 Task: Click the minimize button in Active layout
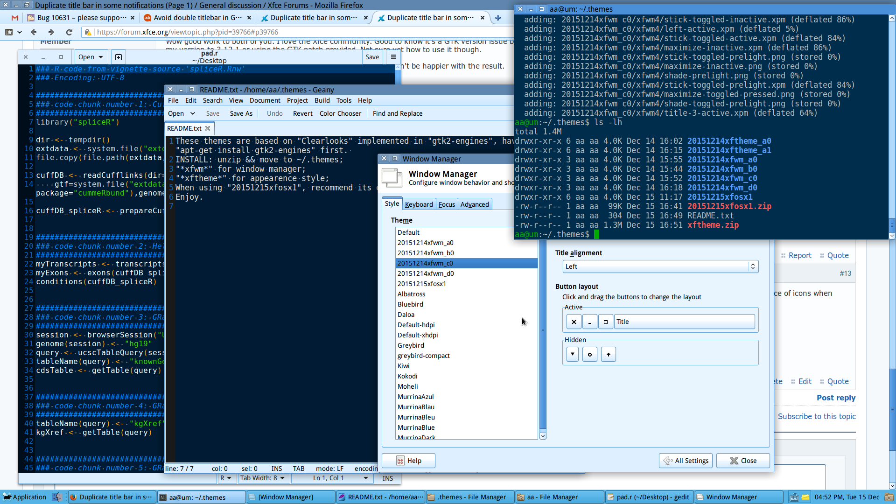tap(590, 322)
